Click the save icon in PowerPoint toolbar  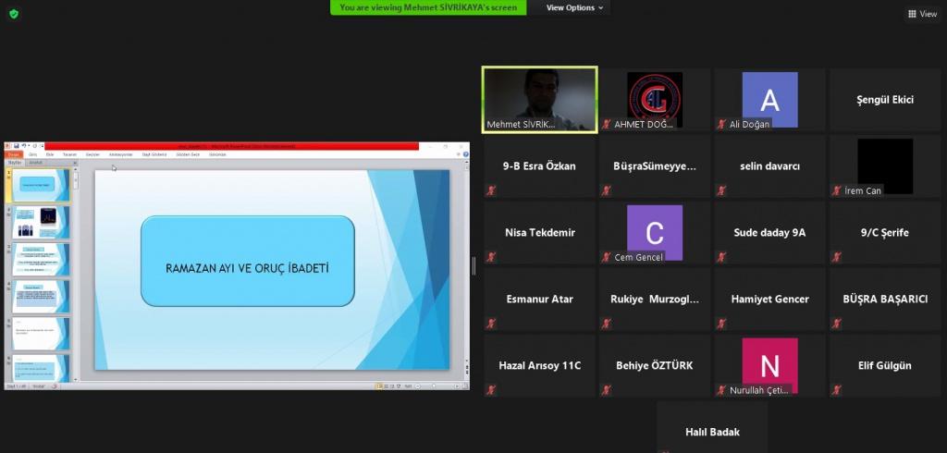pyautogui.click(x=16, y=146)
